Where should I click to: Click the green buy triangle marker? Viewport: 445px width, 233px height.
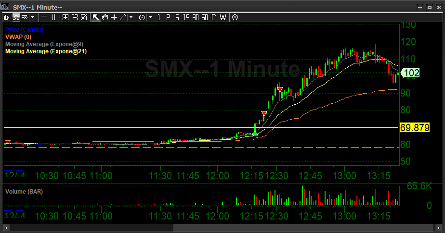coord(255,133)
